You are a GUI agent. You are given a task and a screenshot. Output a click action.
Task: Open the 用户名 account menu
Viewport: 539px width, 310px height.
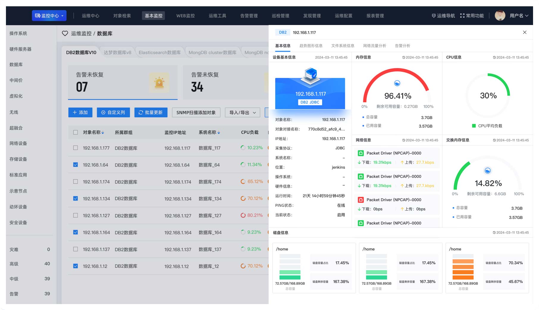click(519, 16)
